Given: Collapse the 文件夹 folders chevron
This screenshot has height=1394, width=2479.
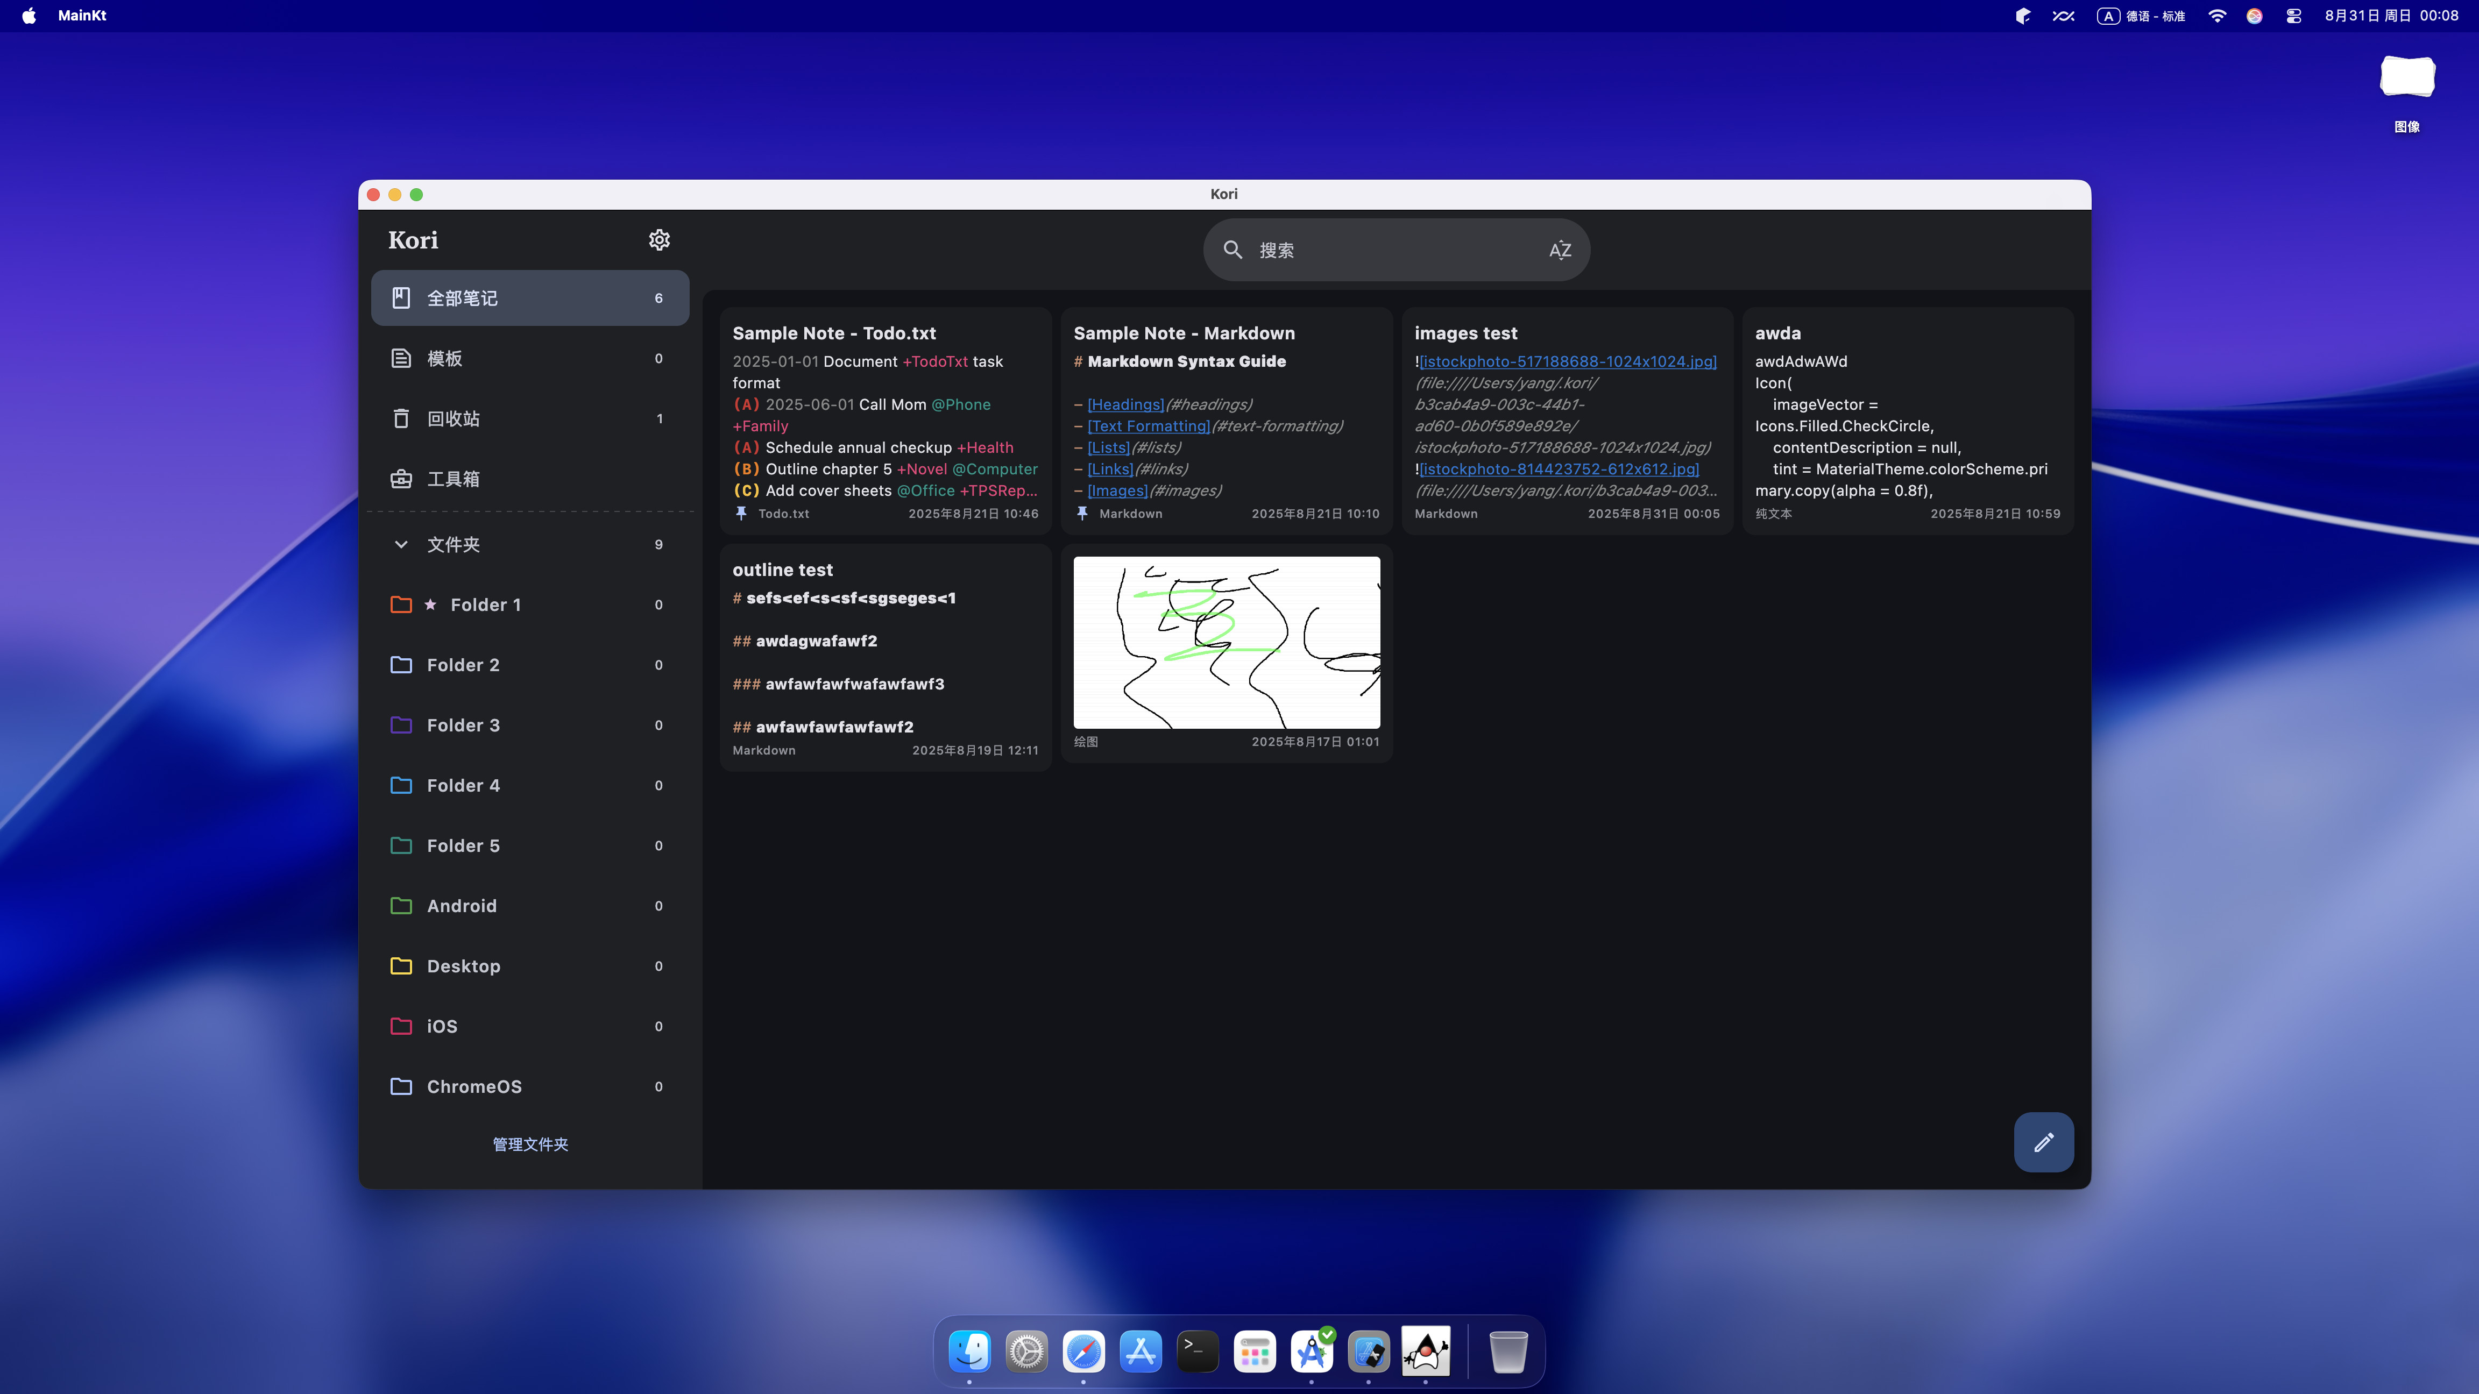Looking at the screenshot, I should point(401,544).
